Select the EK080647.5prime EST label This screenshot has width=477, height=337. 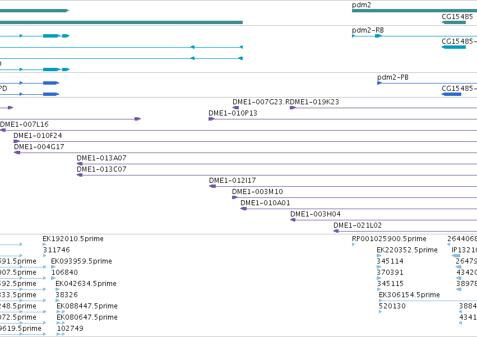[x=87, y=317]
